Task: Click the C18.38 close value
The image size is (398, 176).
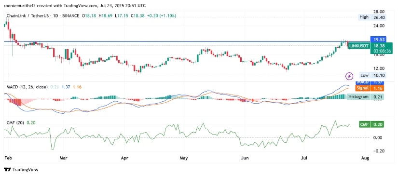Action: pos(137,16)
